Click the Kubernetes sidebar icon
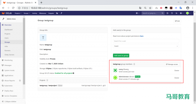The height and width of the screenshot is (104, 196). pos(3,86)
